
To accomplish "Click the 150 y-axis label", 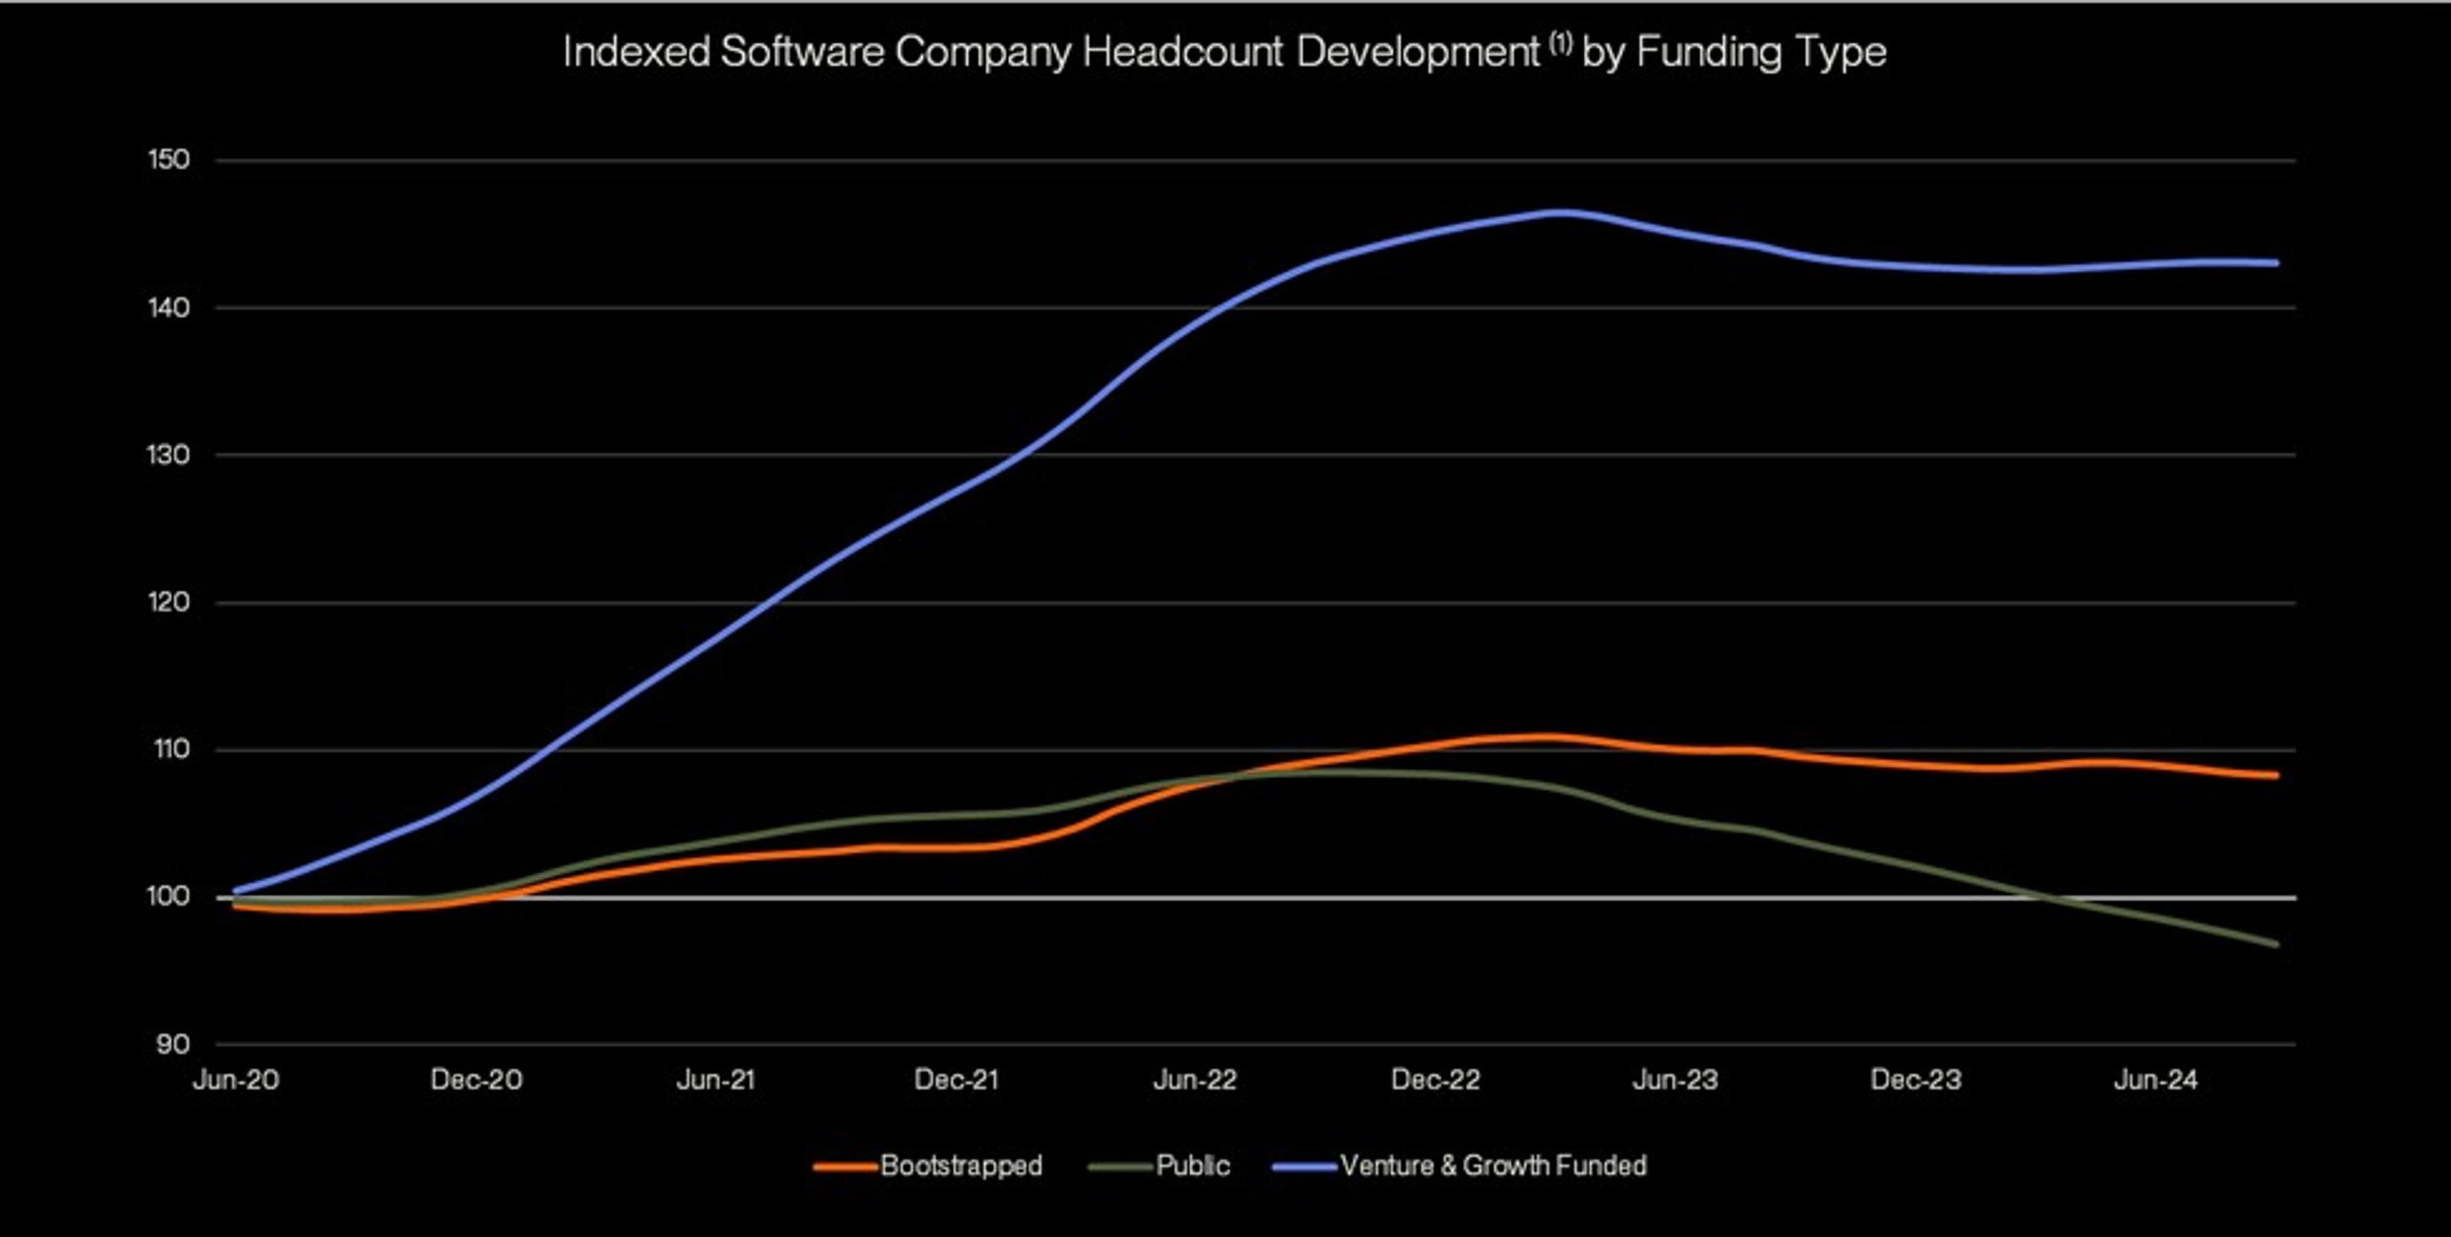I will tap(169, 159).
